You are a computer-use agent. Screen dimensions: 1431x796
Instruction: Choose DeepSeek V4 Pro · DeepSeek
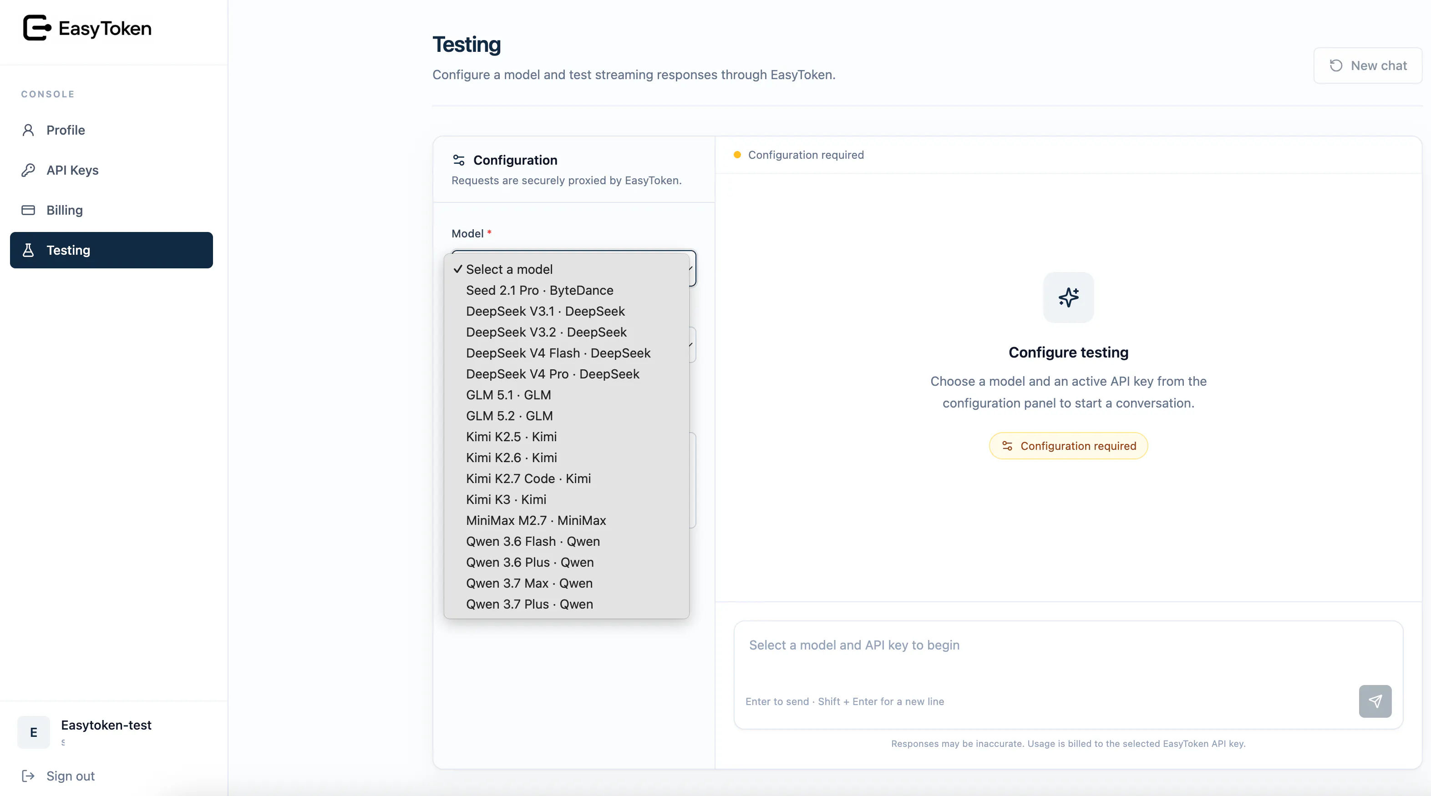(x=566, y=374)
